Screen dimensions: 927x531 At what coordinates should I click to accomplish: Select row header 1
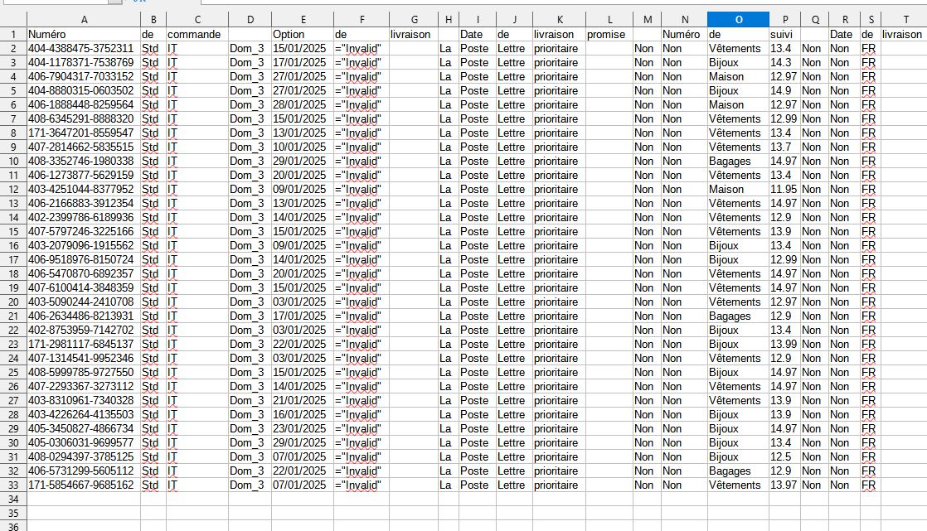click(13, 34)
